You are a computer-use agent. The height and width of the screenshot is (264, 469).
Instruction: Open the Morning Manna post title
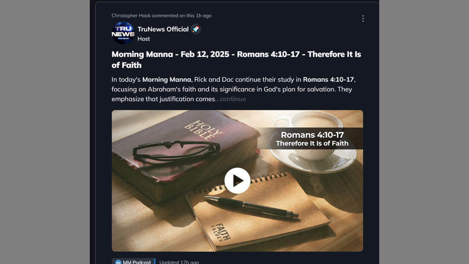pyautogui.click(x=236, y=59)
